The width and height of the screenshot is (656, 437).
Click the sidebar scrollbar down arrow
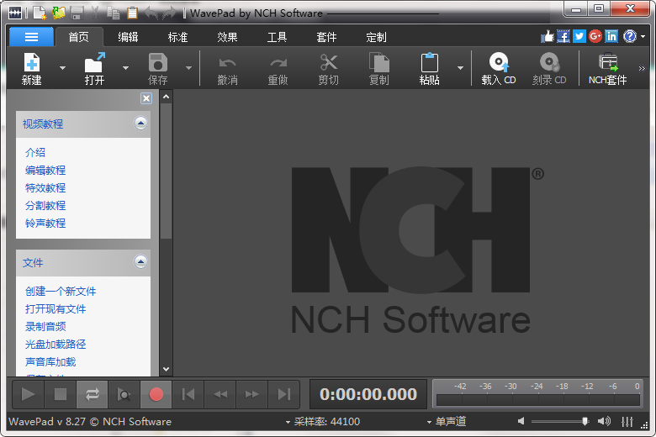(166, 369)
